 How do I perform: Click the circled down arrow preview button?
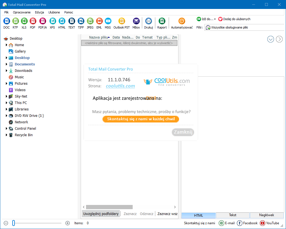[270, 39]
